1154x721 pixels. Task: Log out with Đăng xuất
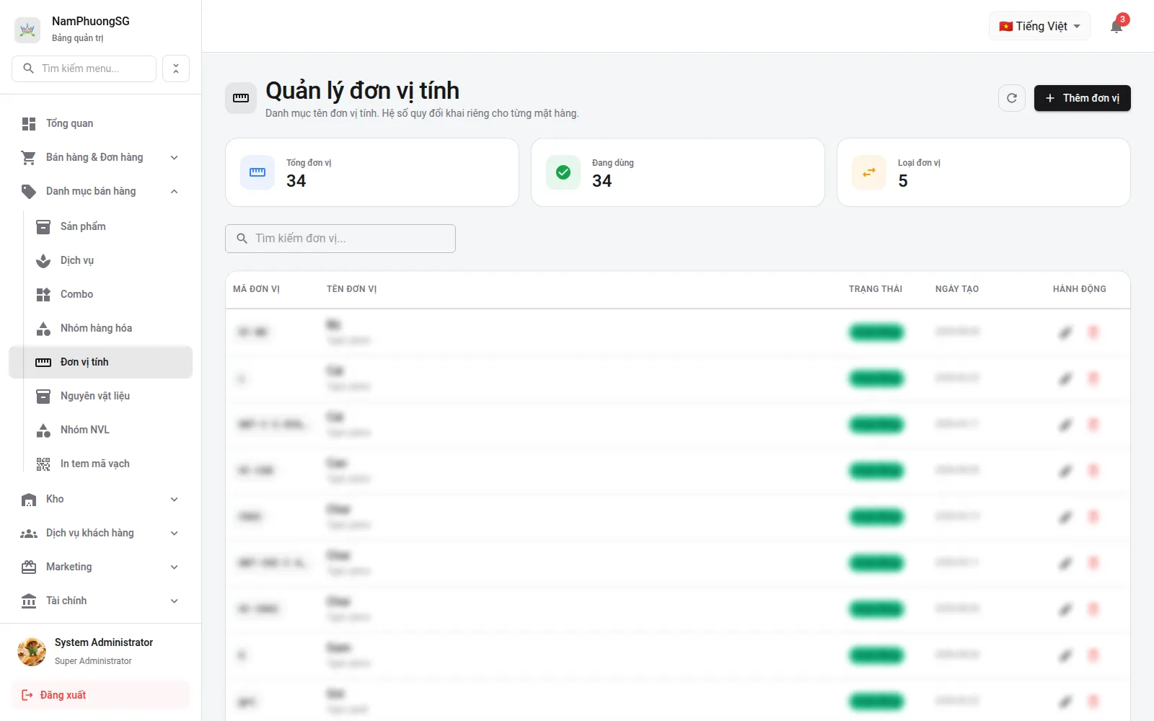click(x=100, y=695)
